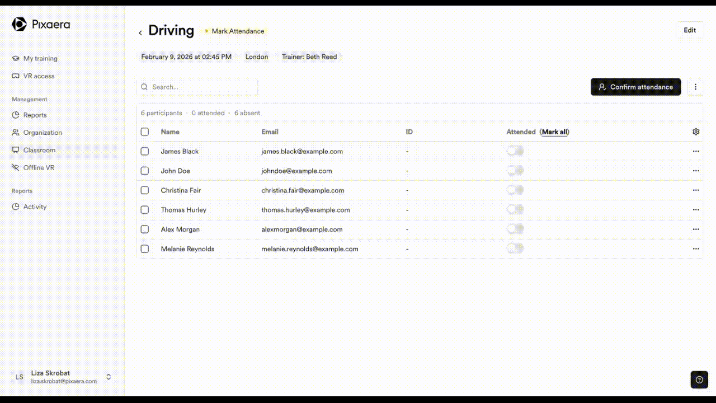Image resolution: width=716 pixels, height=403 pixels.
Task: Open the Activity reports page
Action: tap(35, 207)
